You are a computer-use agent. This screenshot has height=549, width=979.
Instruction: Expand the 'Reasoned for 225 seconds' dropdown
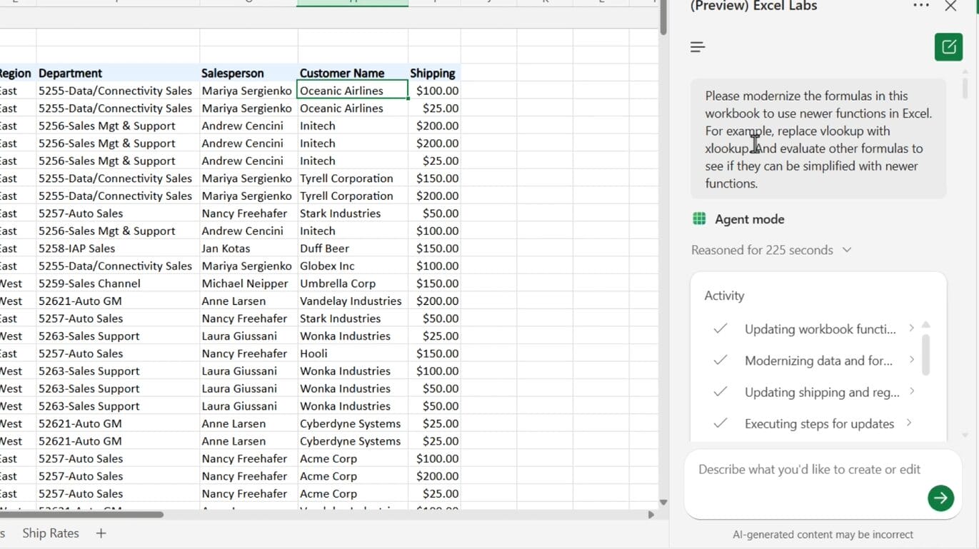847,250
